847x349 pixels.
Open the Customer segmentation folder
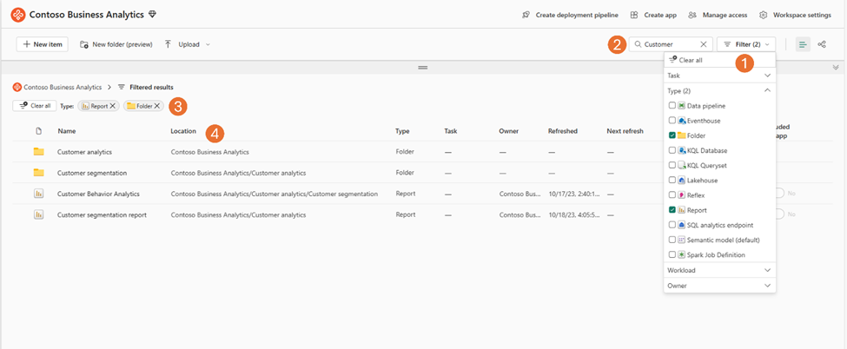click(92, 173)
